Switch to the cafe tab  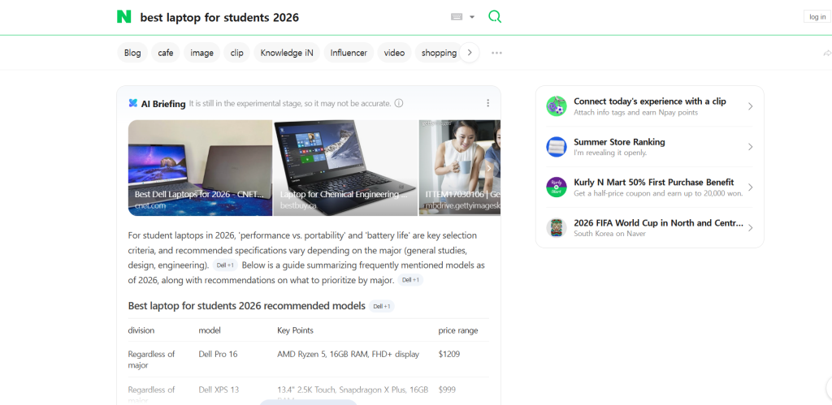pos(166,53)
